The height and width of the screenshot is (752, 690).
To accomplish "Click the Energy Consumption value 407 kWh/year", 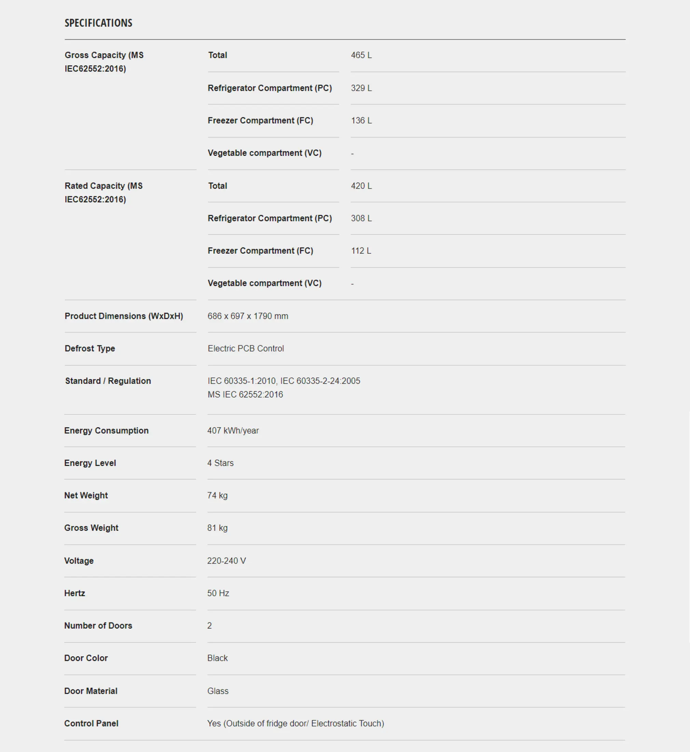I will [x=233, y=431].
